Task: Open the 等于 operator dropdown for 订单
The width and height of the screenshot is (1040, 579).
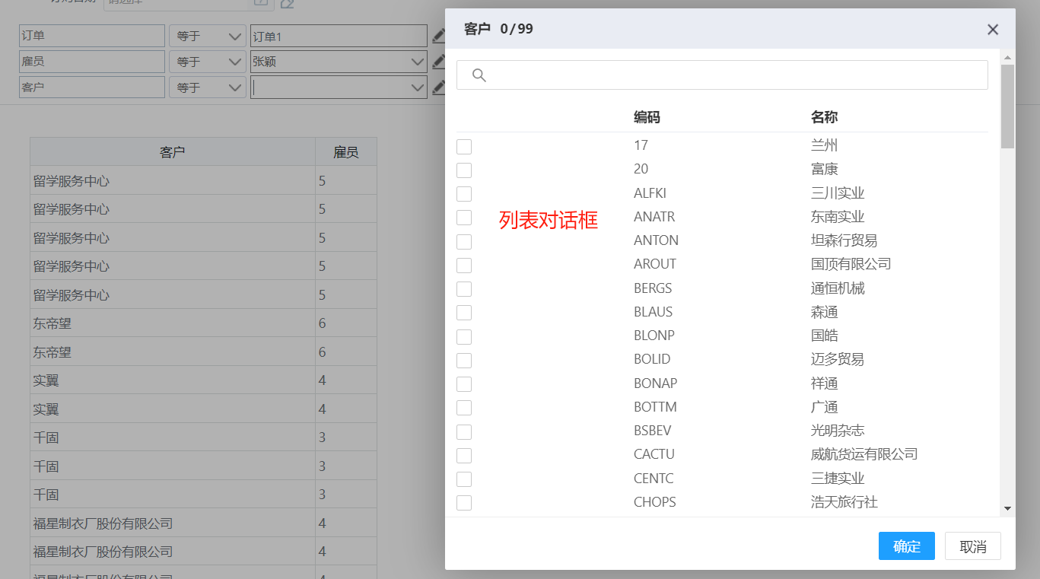Action: click(x=207, y=36)
